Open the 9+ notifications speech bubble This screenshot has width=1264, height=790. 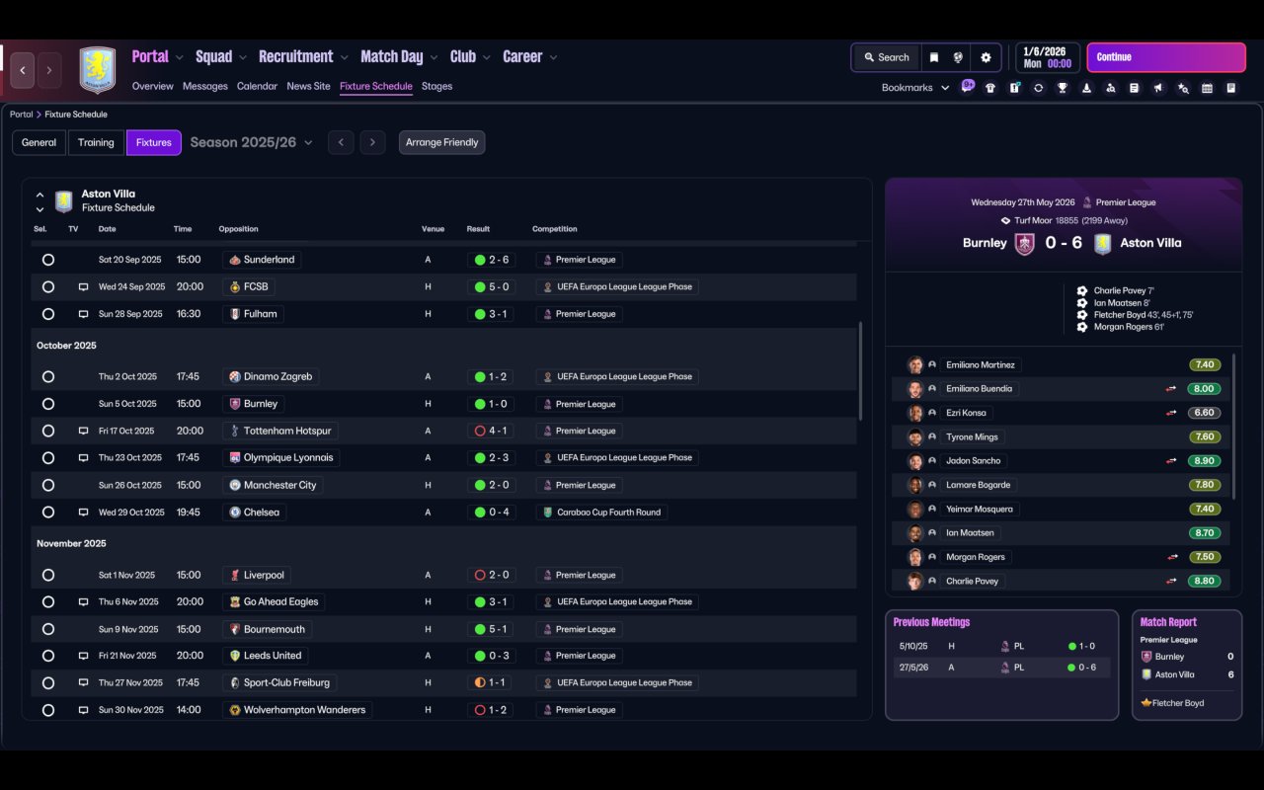pyautogui.click(x=968, y=86)
